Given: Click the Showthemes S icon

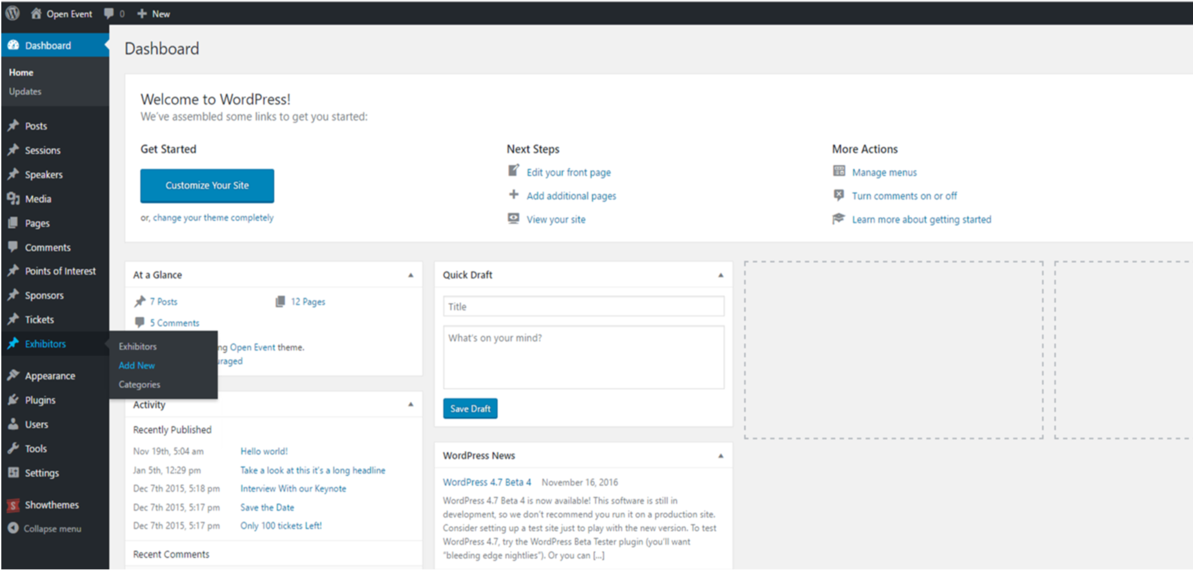Looking at the screenshot, I should point(13,505).
